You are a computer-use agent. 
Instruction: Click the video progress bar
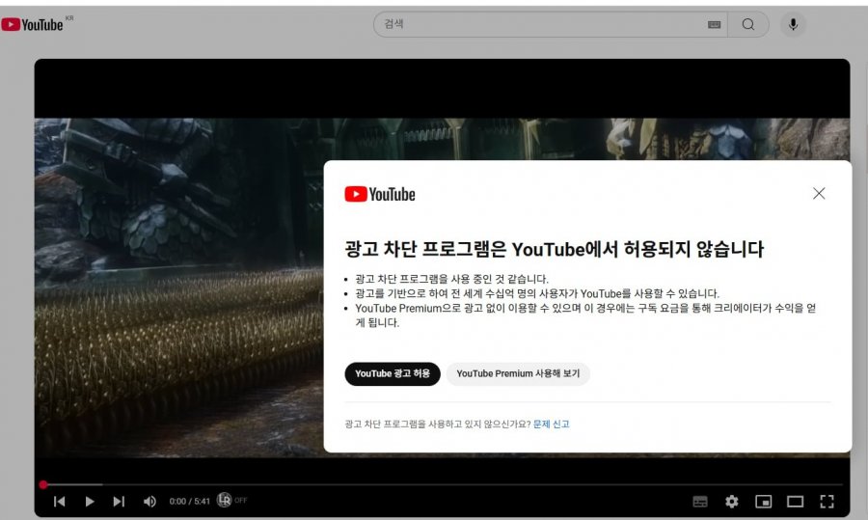pos(443,484)
